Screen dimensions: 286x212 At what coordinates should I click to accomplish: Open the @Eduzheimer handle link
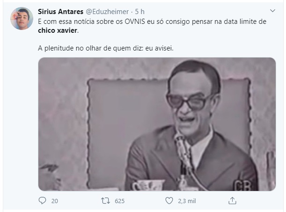click(107, 12)
